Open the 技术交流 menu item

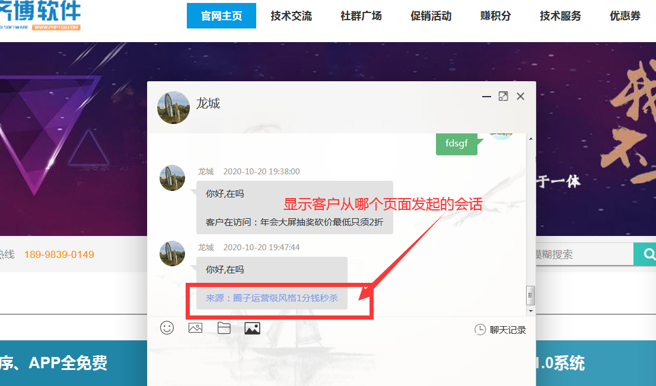coord(291,16)
